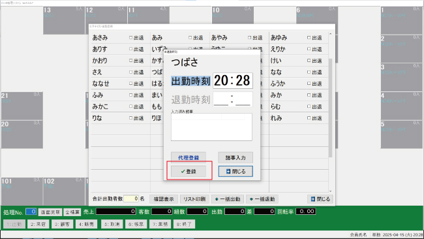Toggle 出退 checkbox for ななせ
The width and height of the screenshot is (424, 239).
click(131, 84)
